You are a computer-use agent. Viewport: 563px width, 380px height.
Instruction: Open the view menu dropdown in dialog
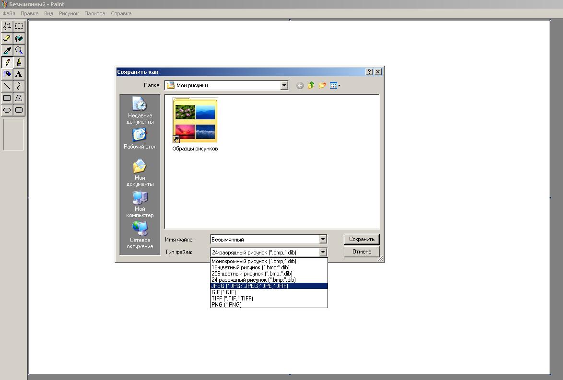(335, 85)
